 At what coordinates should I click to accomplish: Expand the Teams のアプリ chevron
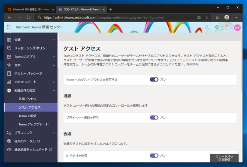[x=54, y=56]
